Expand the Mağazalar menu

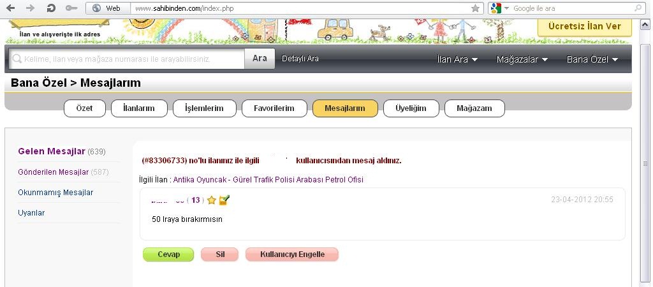tap(522, 59)
